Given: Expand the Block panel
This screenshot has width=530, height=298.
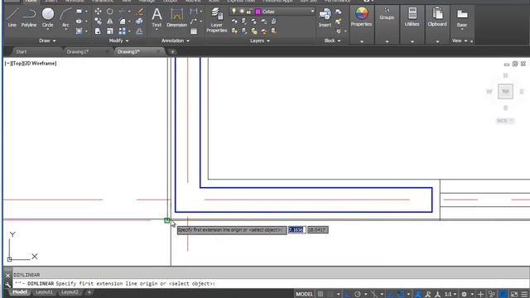Looking at the screenshot, I should click(x=333, y=41).
